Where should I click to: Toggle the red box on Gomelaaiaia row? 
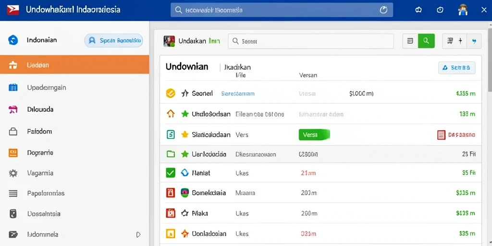[170, 193]
